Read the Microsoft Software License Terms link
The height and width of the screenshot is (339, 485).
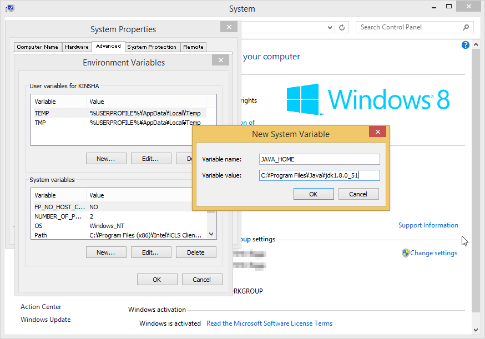coord(269,323)
